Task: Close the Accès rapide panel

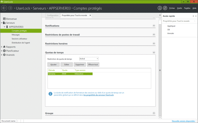Action: pos(196,16)
